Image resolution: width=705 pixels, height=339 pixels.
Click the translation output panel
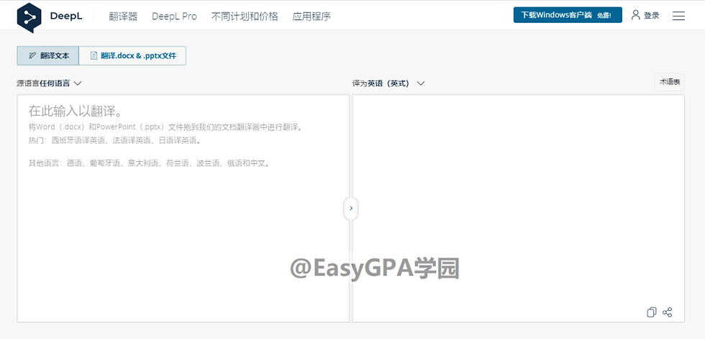point(519,208)
